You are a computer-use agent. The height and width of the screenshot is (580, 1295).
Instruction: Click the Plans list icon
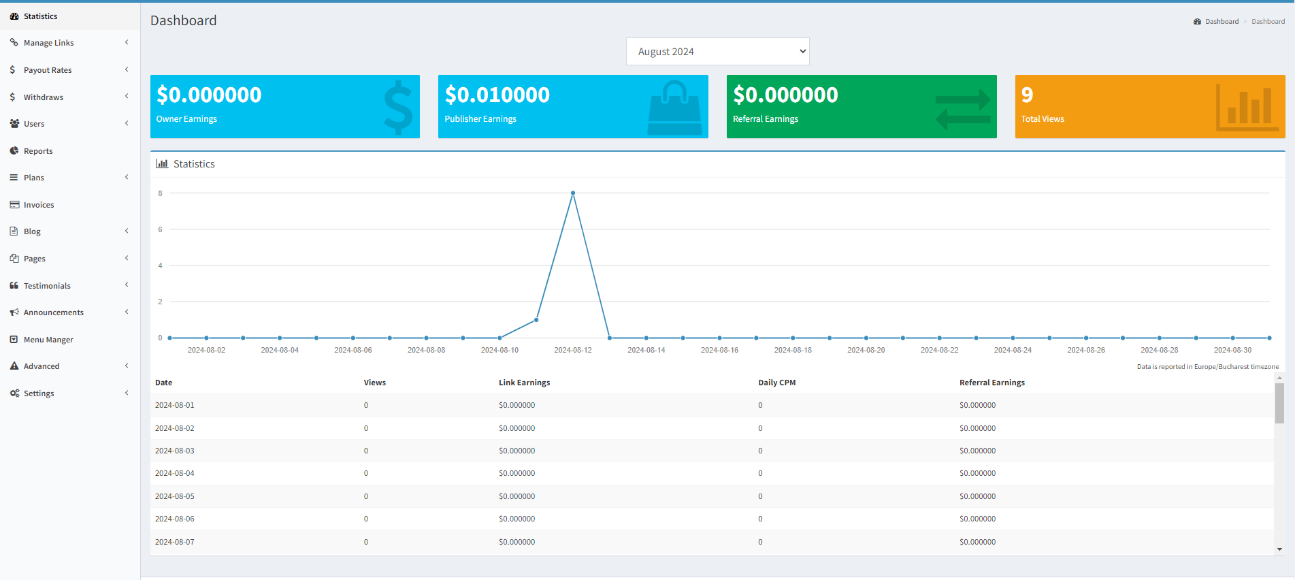tap(14, 177)
